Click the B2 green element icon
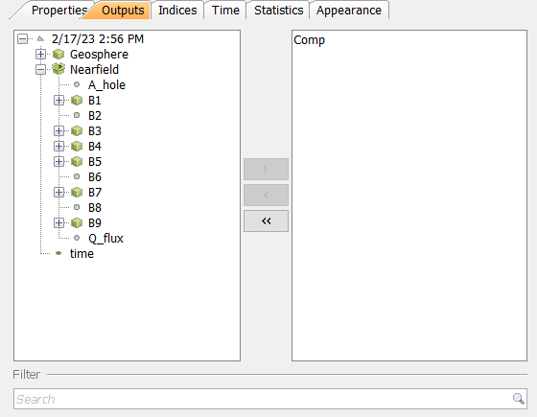This screenshot has width=537, height=417. tap(77, 115)
